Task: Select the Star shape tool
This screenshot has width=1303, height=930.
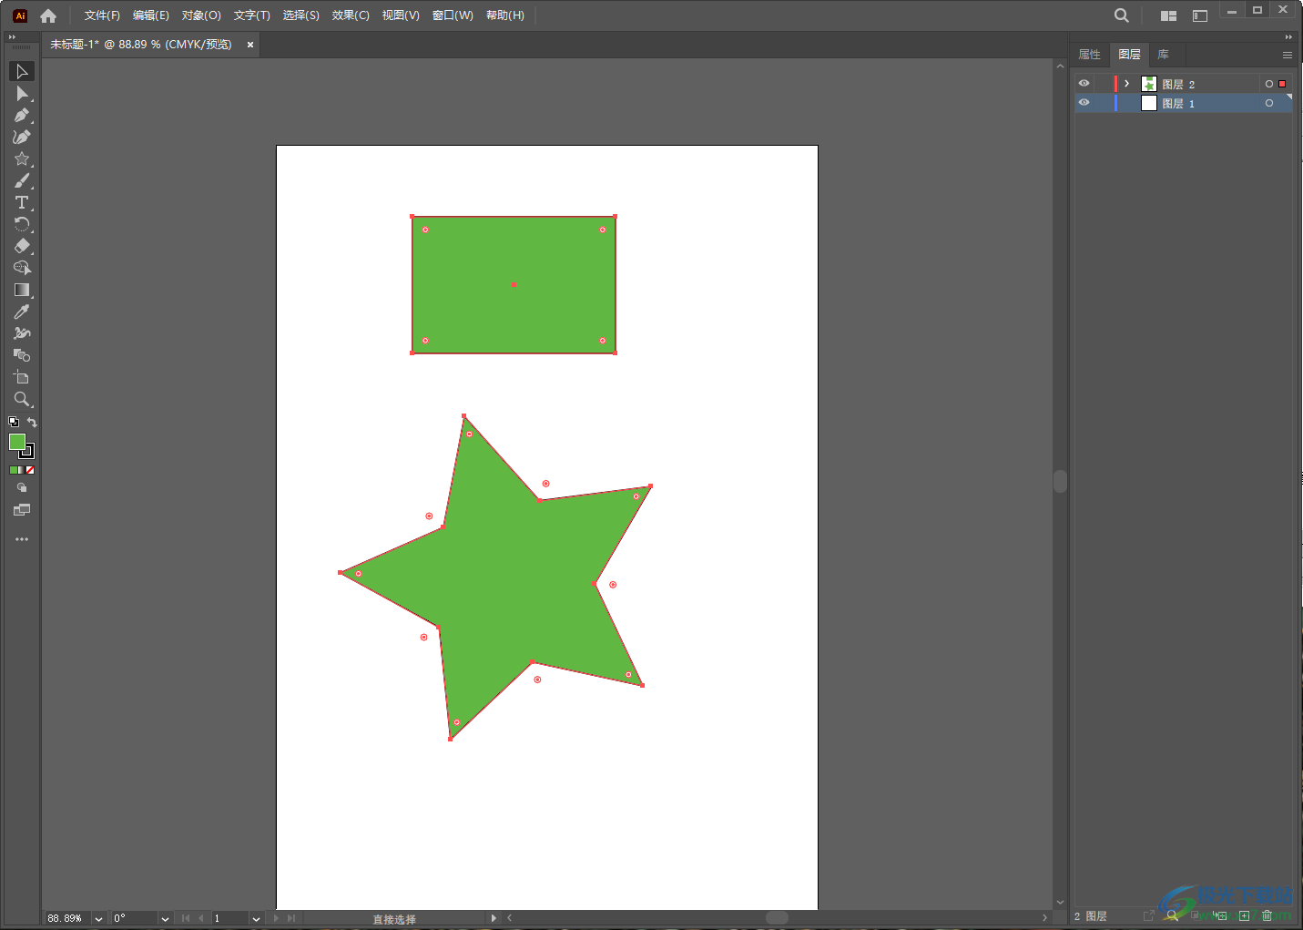Action: click(x=22, y=158)
